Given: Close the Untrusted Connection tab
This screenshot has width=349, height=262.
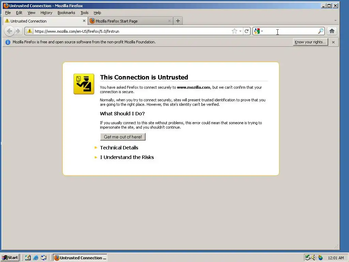Looking at the screenshot, I should pos(84,21).
